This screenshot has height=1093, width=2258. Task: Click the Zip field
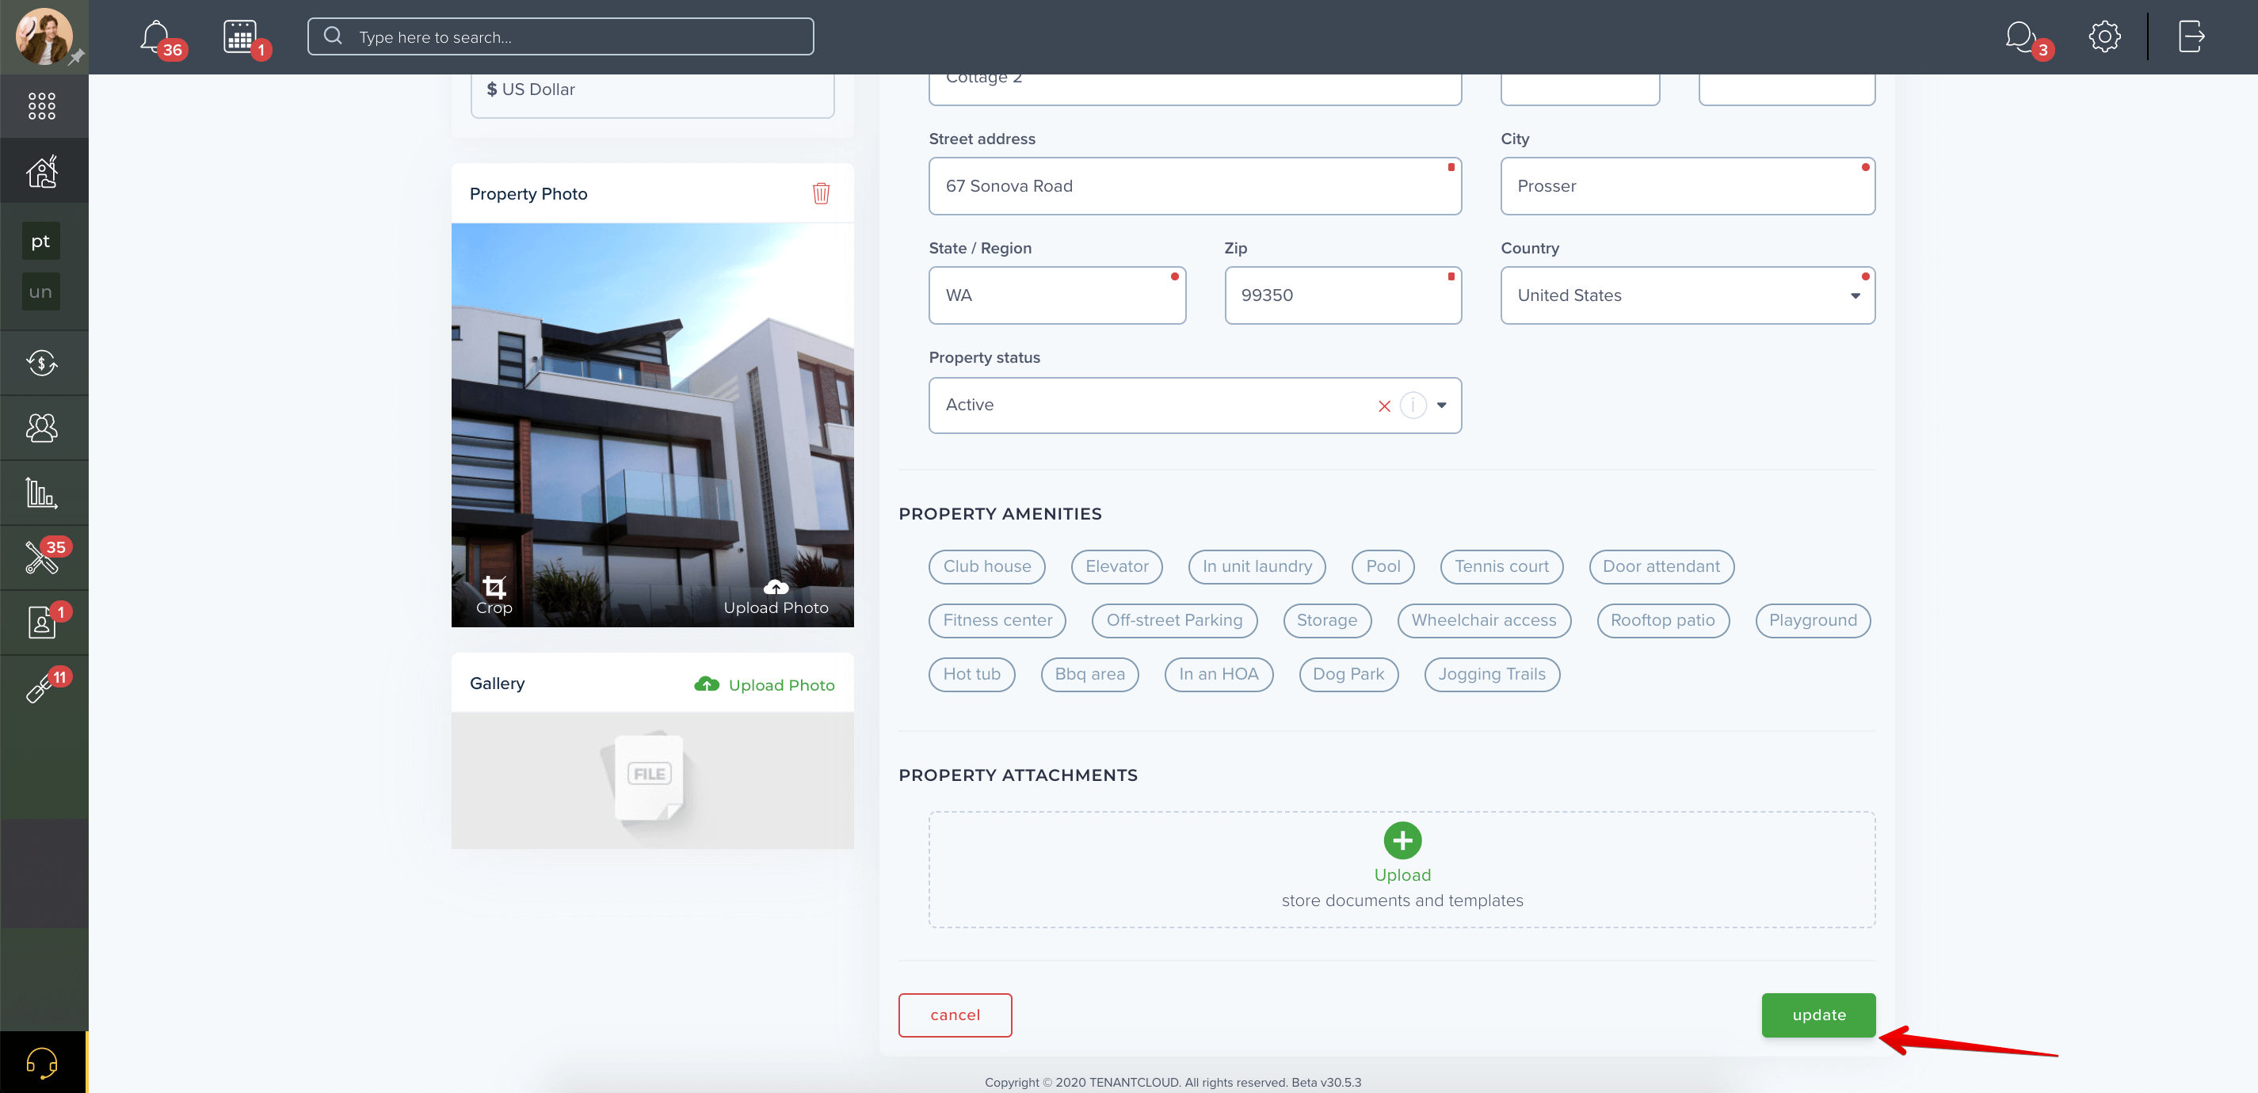tap(1343, 295)
